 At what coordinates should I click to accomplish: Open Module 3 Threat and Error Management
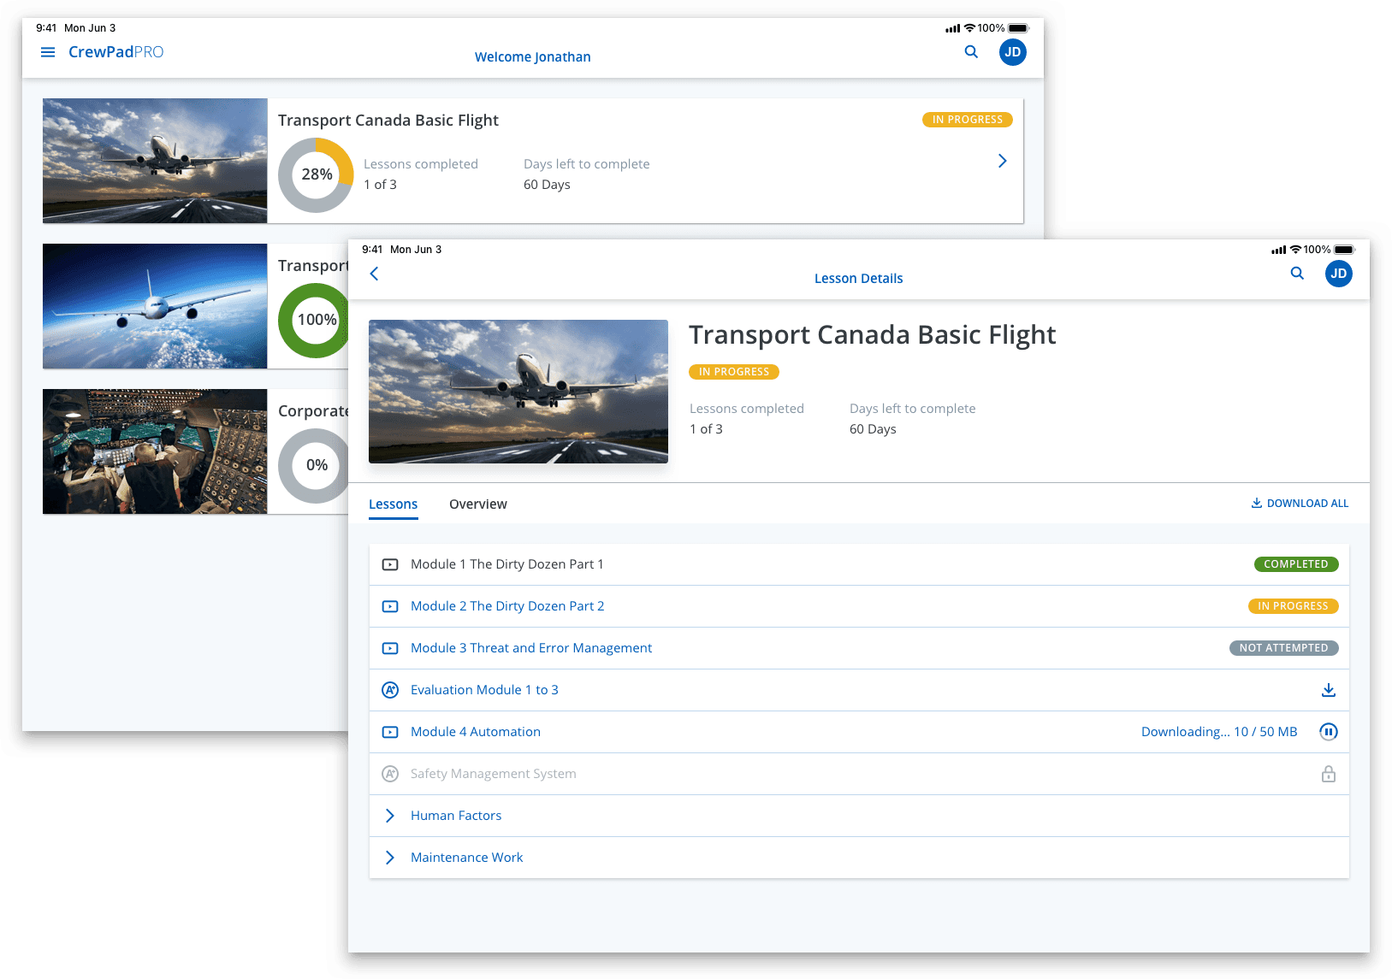859,648
